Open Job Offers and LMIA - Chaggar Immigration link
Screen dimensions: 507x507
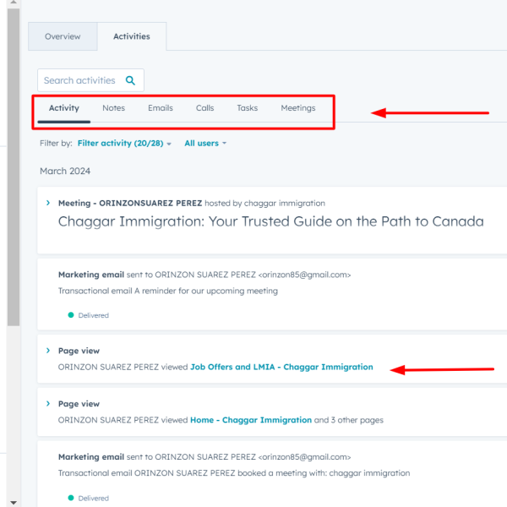[x=281, y=367]
